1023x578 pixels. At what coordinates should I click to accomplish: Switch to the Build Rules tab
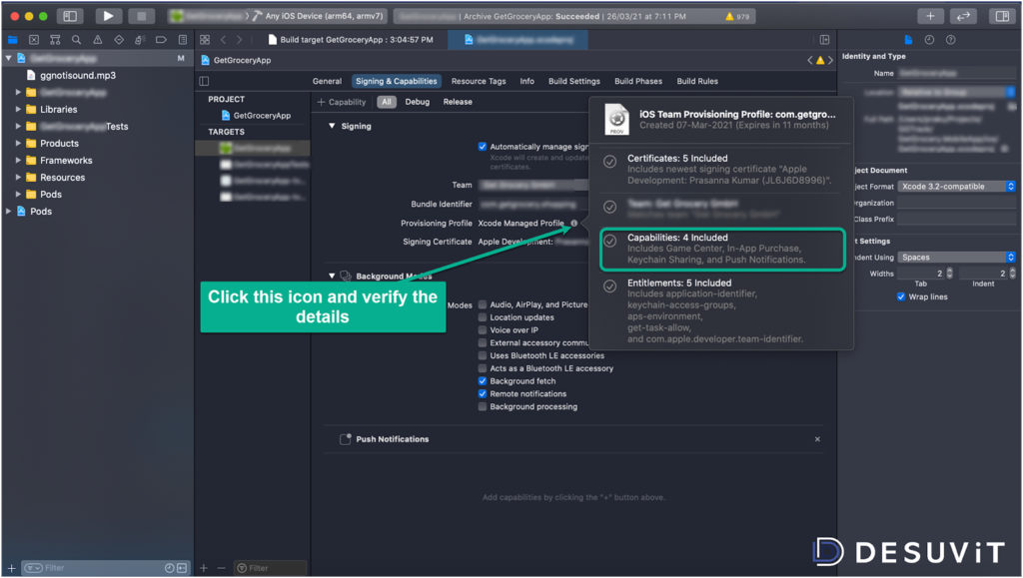pos(697,82)
